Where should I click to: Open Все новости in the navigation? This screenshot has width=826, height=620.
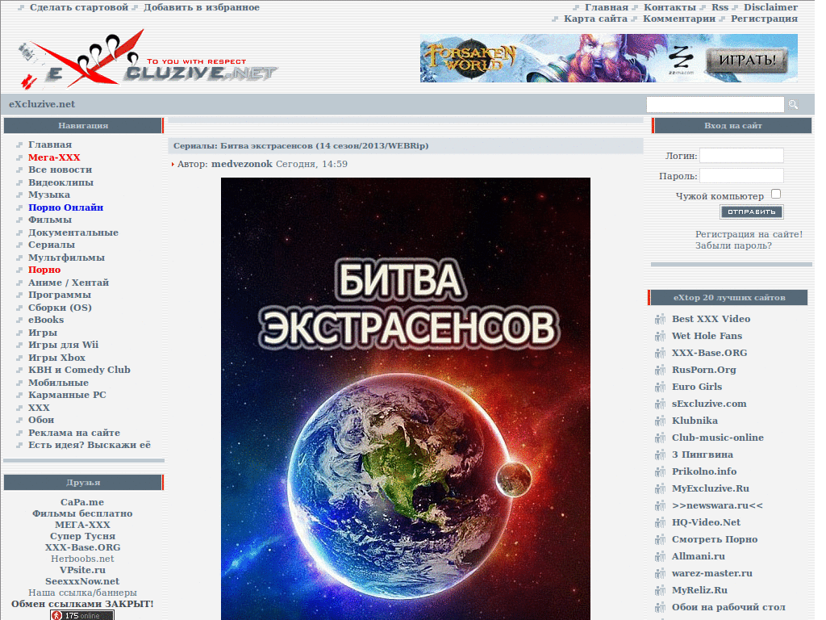point(60,170)
